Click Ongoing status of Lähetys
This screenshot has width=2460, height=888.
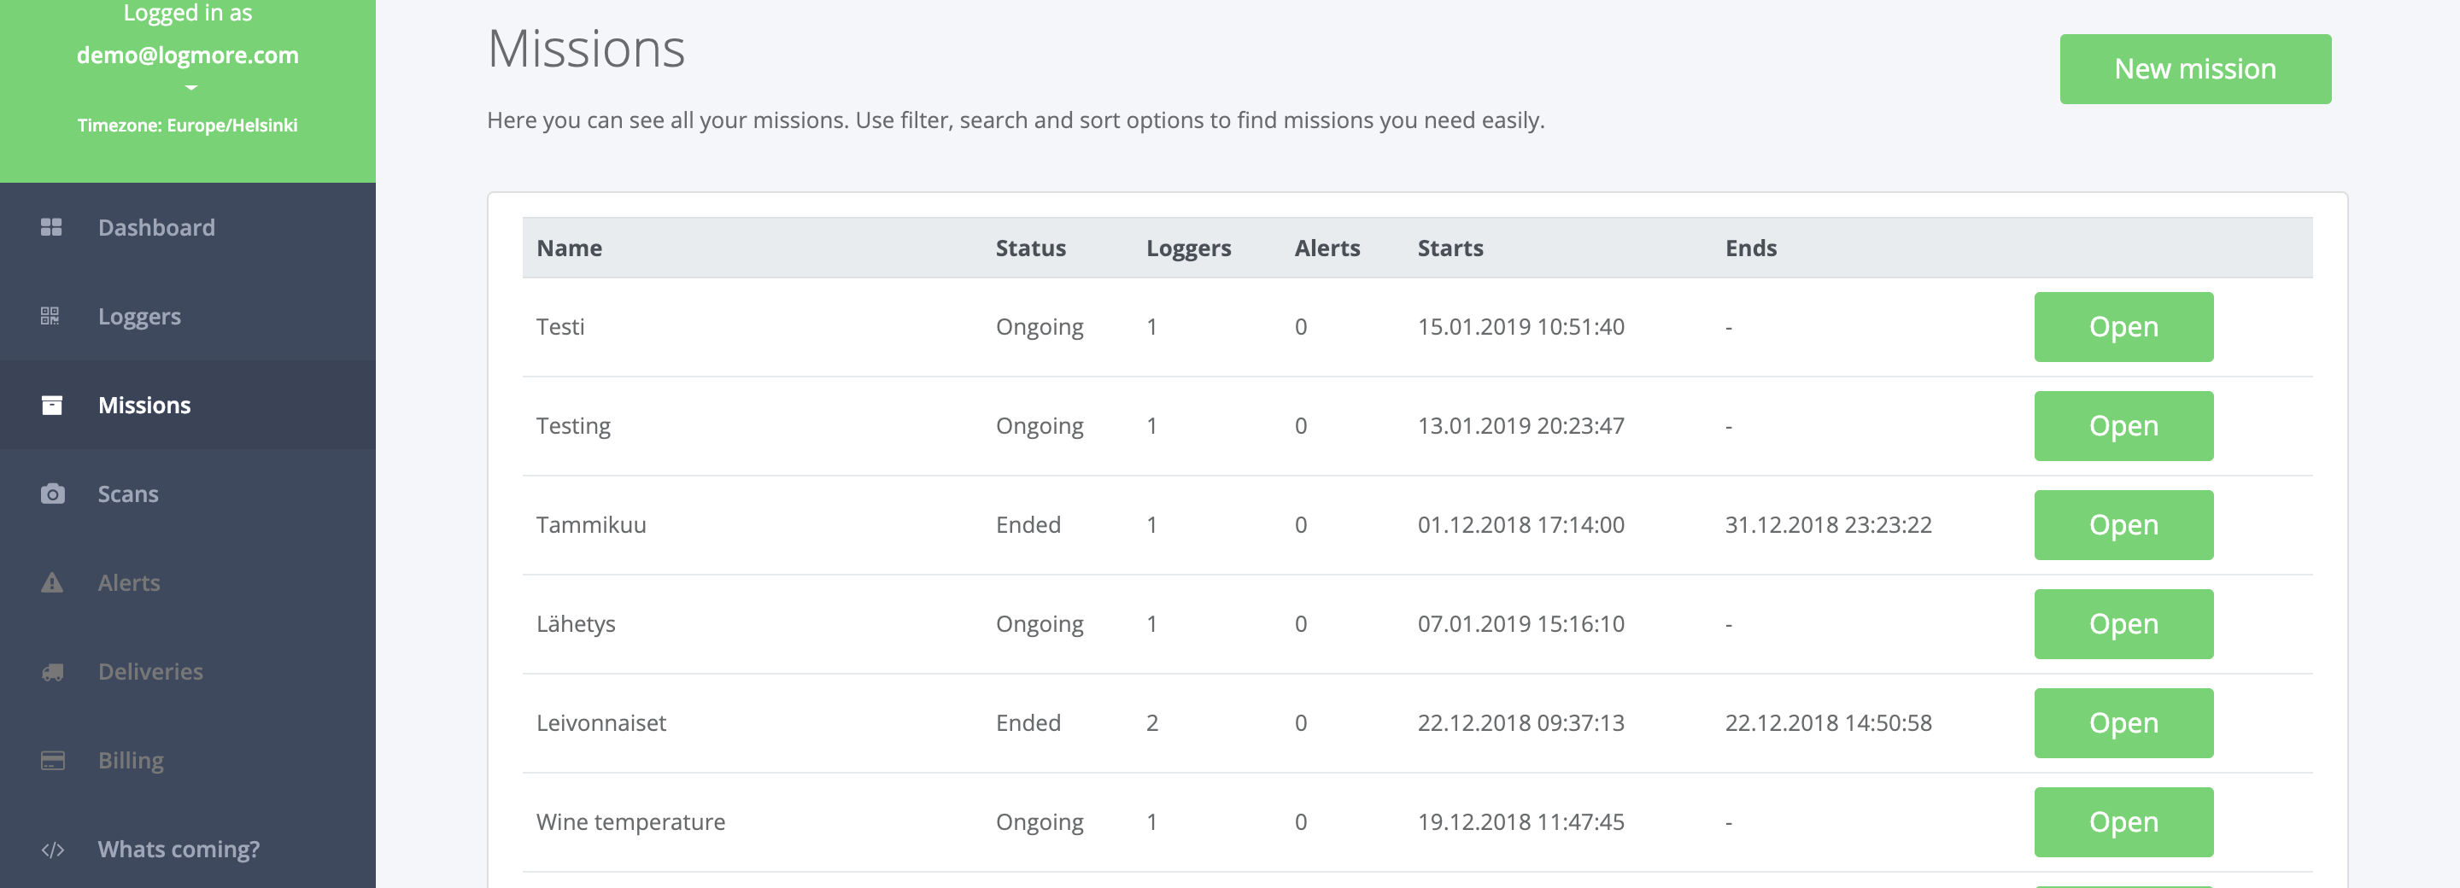pos(1039,623)
